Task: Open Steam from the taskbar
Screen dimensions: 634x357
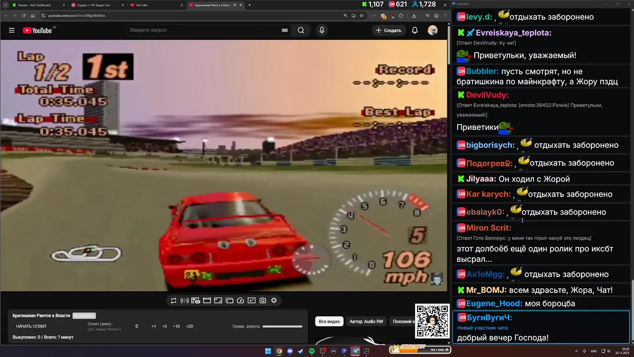Action: click(301, 351)
